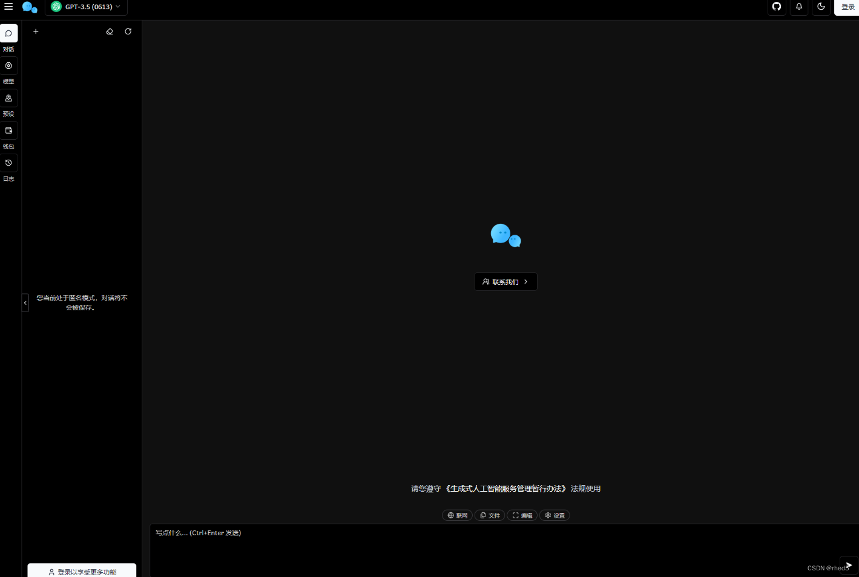Screen dimensions: 859x577
Task: Collapse the sidebar with the left chevron
Action: (25, 302)
